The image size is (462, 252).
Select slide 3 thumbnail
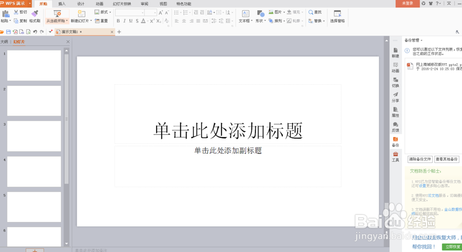click(34, 136)
